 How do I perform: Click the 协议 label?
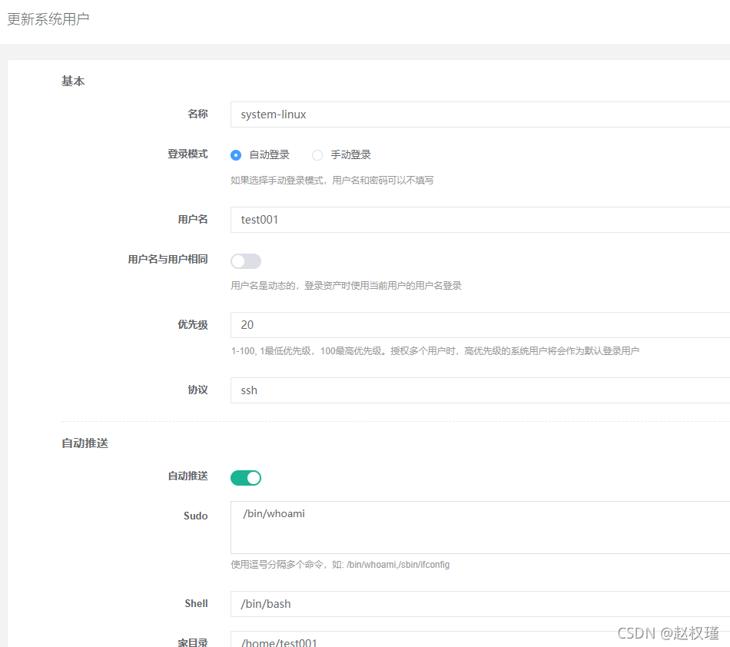[197, 390]
